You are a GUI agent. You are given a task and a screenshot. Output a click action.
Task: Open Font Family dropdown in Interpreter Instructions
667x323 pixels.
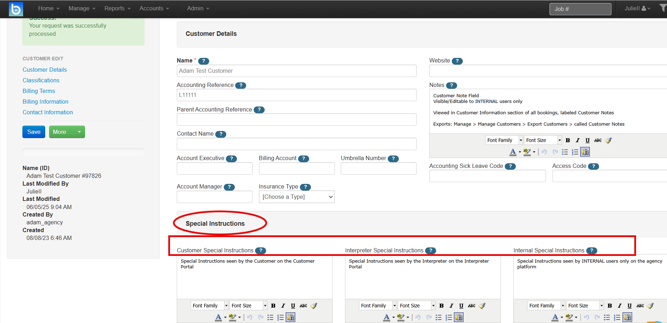(378, 306)
